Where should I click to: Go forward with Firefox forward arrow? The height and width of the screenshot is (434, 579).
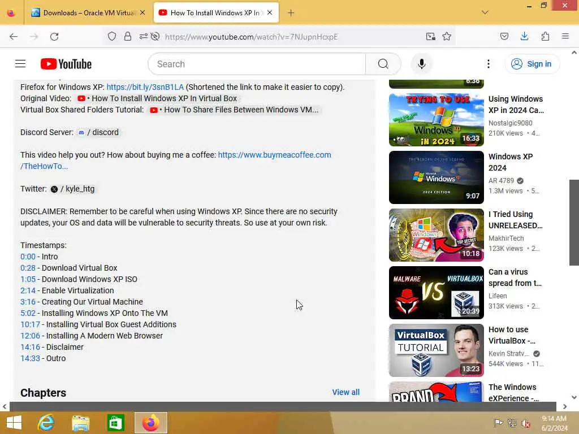34,36
